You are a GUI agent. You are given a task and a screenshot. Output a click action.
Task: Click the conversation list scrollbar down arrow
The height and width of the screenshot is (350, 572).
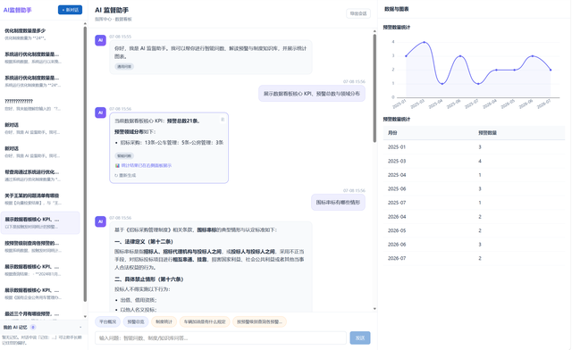(x=86, y=316)
